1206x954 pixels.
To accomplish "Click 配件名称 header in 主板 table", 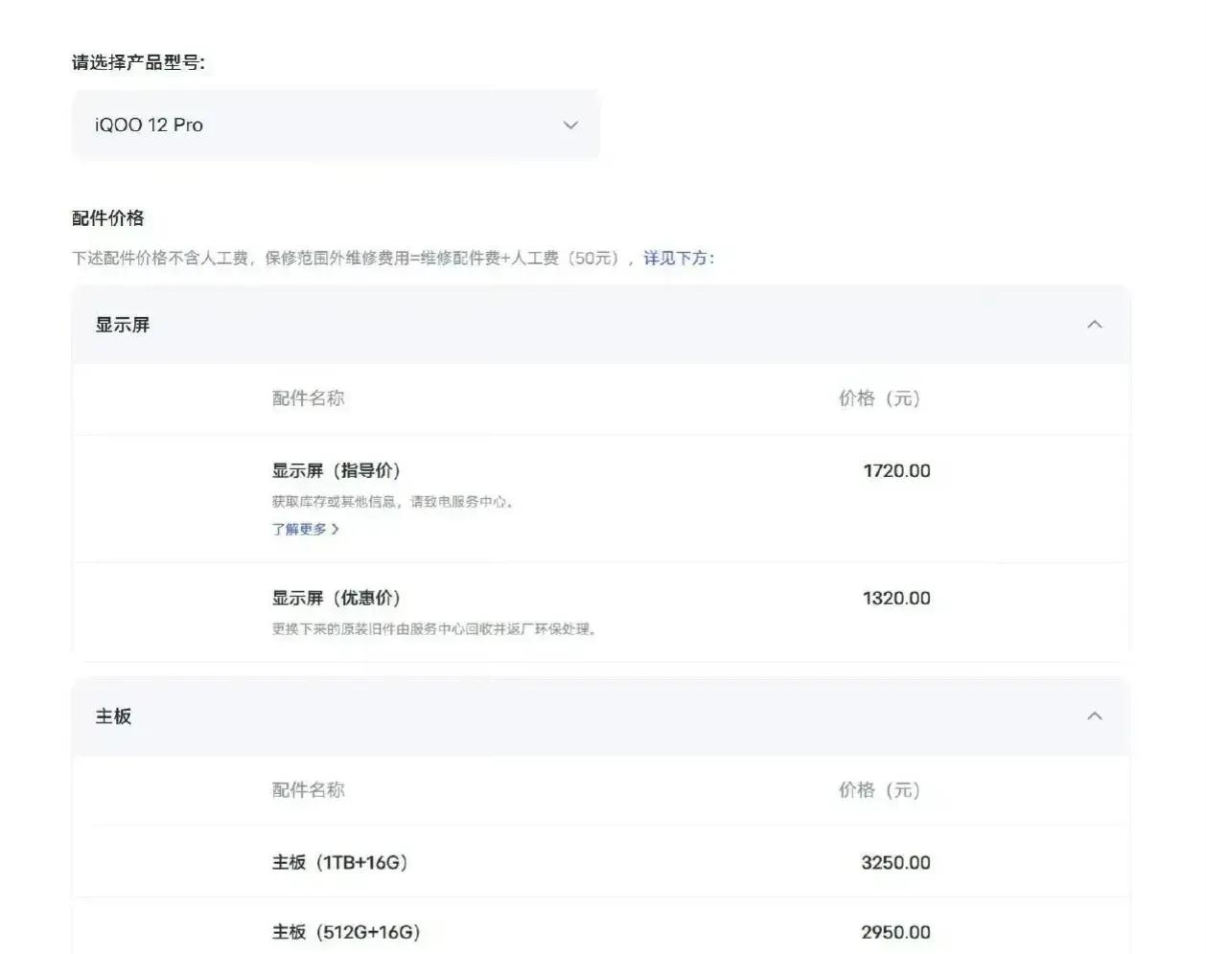I will [x=308, y=790].
